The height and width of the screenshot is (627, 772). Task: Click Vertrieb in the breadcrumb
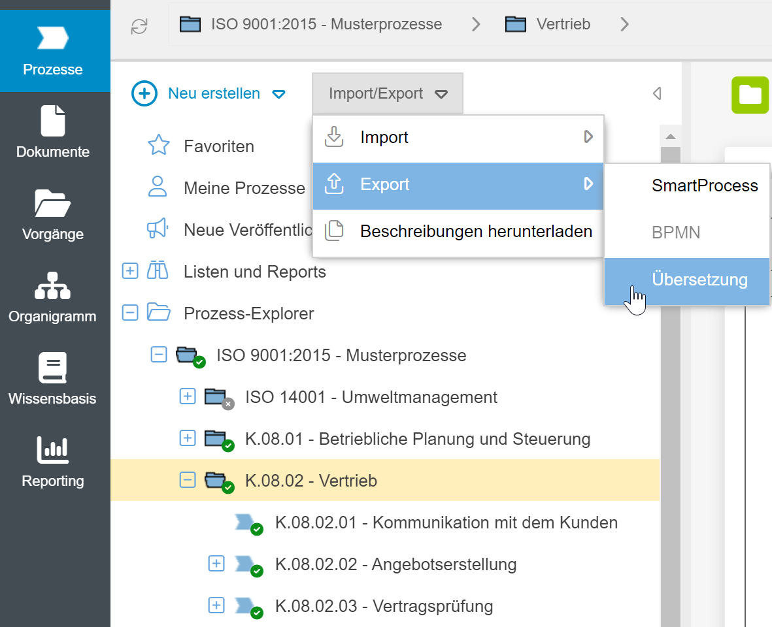click(x=563, y=25)
